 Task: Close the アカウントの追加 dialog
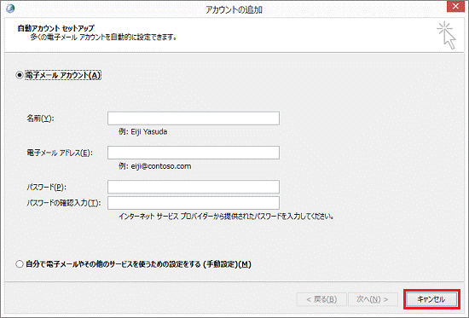click(x=455, y=6)
